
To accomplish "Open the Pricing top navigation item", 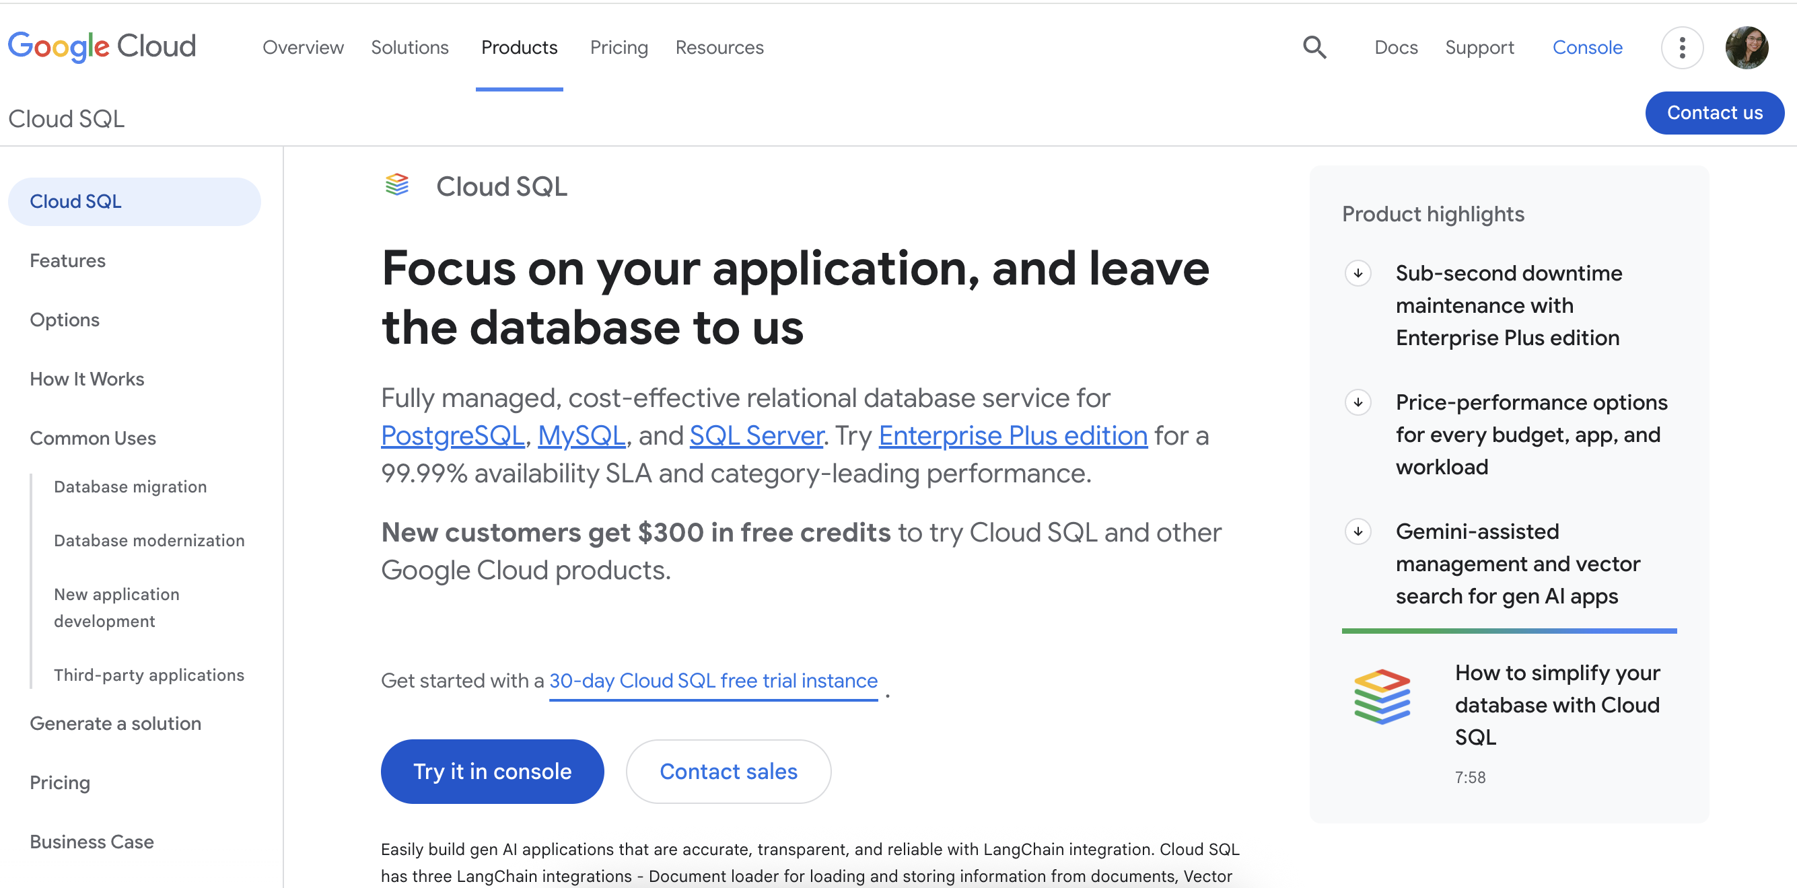I will 619,47.
